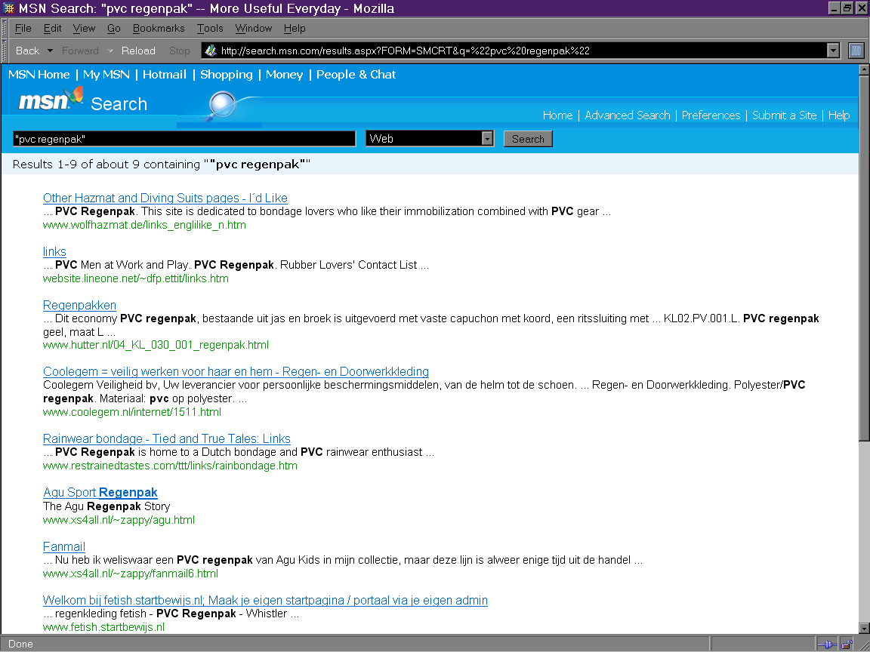
Task: Open the Preferences link
Action: [x=711, y=115]
